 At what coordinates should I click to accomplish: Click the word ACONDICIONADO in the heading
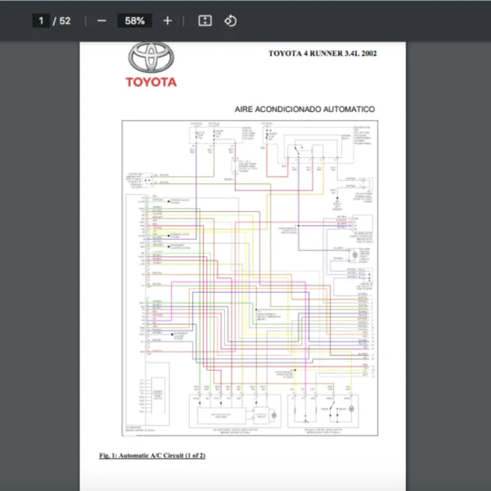(286, 109)
